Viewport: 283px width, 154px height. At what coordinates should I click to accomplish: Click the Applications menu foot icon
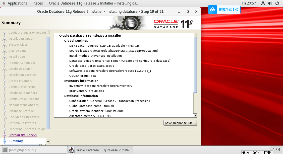(x=4, y=3)
